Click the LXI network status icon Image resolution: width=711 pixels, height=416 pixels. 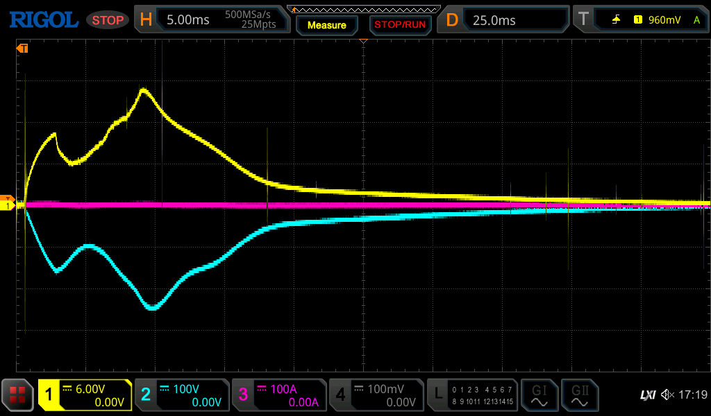tap(647, 395)
